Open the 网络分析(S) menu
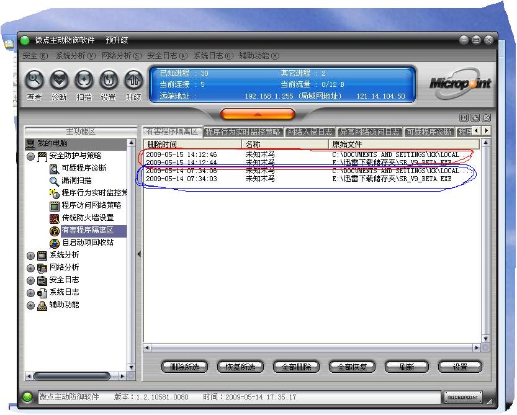517x415 pixels. (122, 56)
